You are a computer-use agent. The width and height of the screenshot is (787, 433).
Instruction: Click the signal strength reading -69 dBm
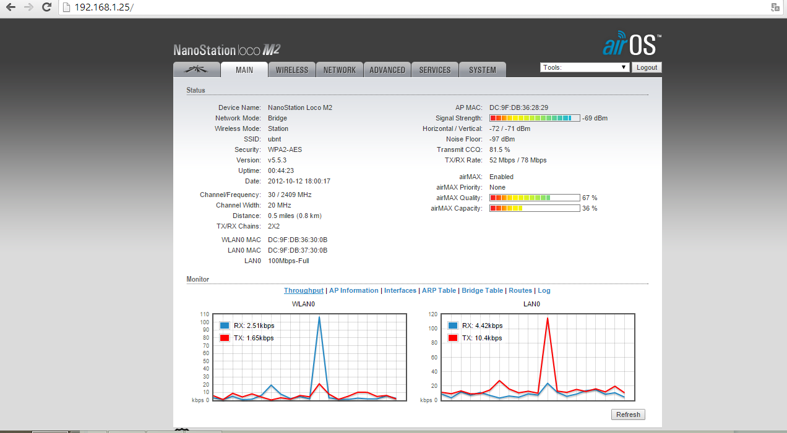click(595, 118)
